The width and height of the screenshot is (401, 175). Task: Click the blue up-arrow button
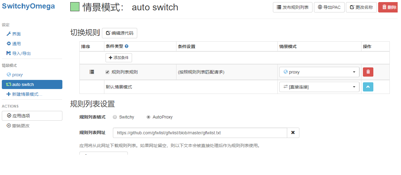click(368, 87)
